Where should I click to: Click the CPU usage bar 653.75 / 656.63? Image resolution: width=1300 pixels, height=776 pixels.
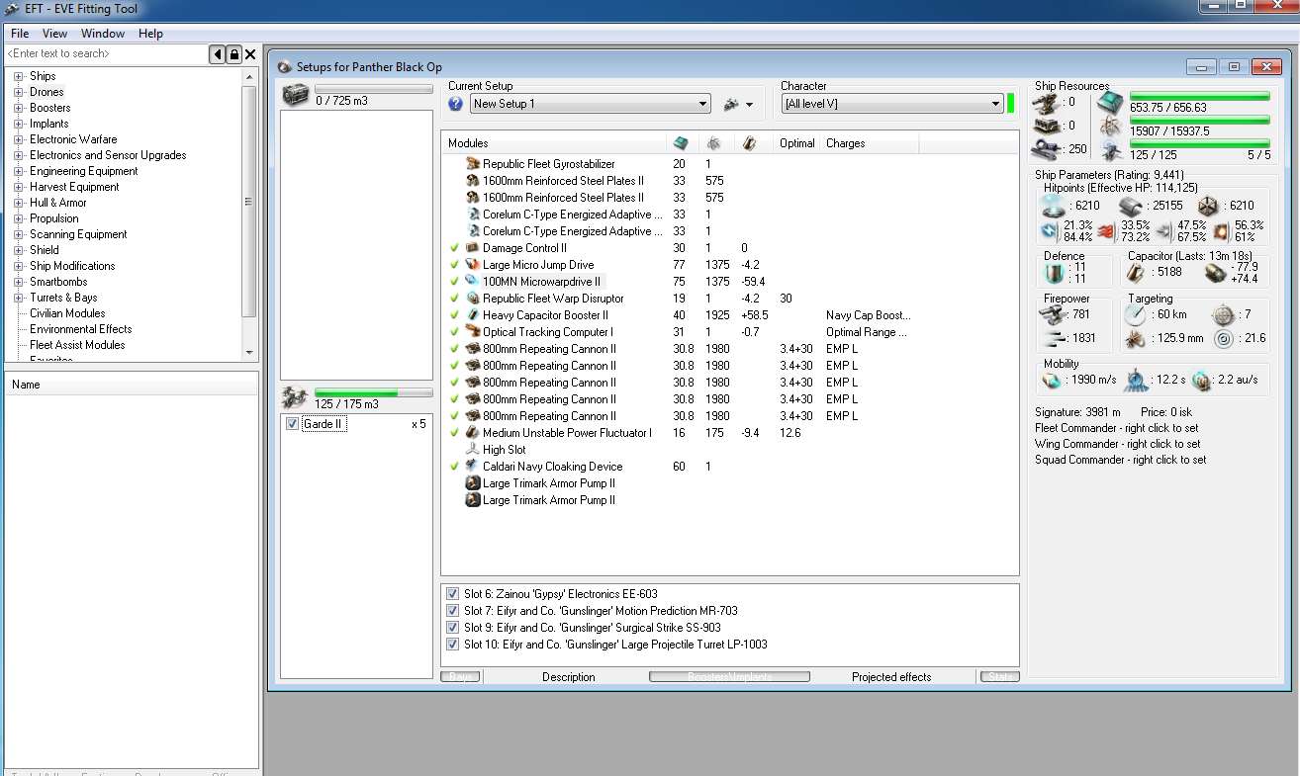pyautogui.click(x=1198, y=97)
